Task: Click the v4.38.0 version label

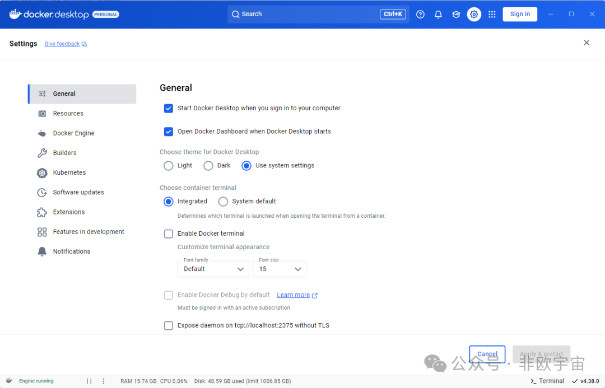Action: (x=589, y=381)
